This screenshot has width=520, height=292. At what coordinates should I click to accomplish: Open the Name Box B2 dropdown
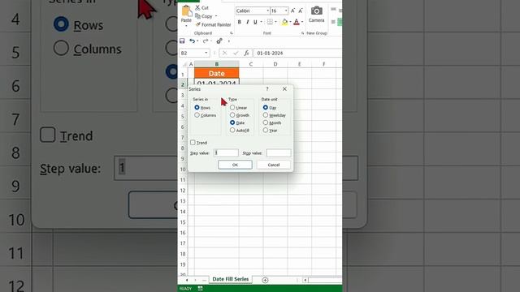click(x=206, y=53)
